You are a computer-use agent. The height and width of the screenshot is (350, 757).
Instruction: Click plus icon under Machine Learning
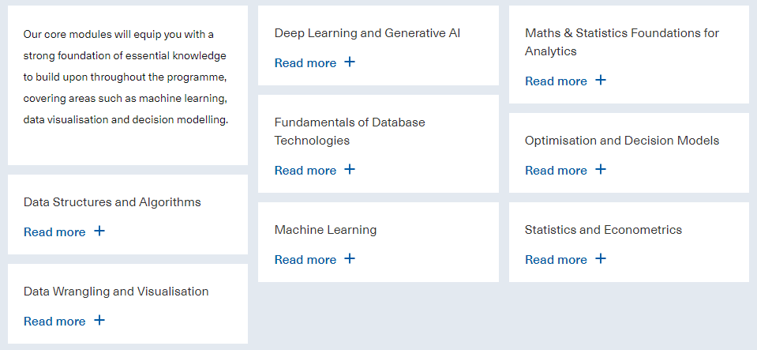[x=350, y=258]
